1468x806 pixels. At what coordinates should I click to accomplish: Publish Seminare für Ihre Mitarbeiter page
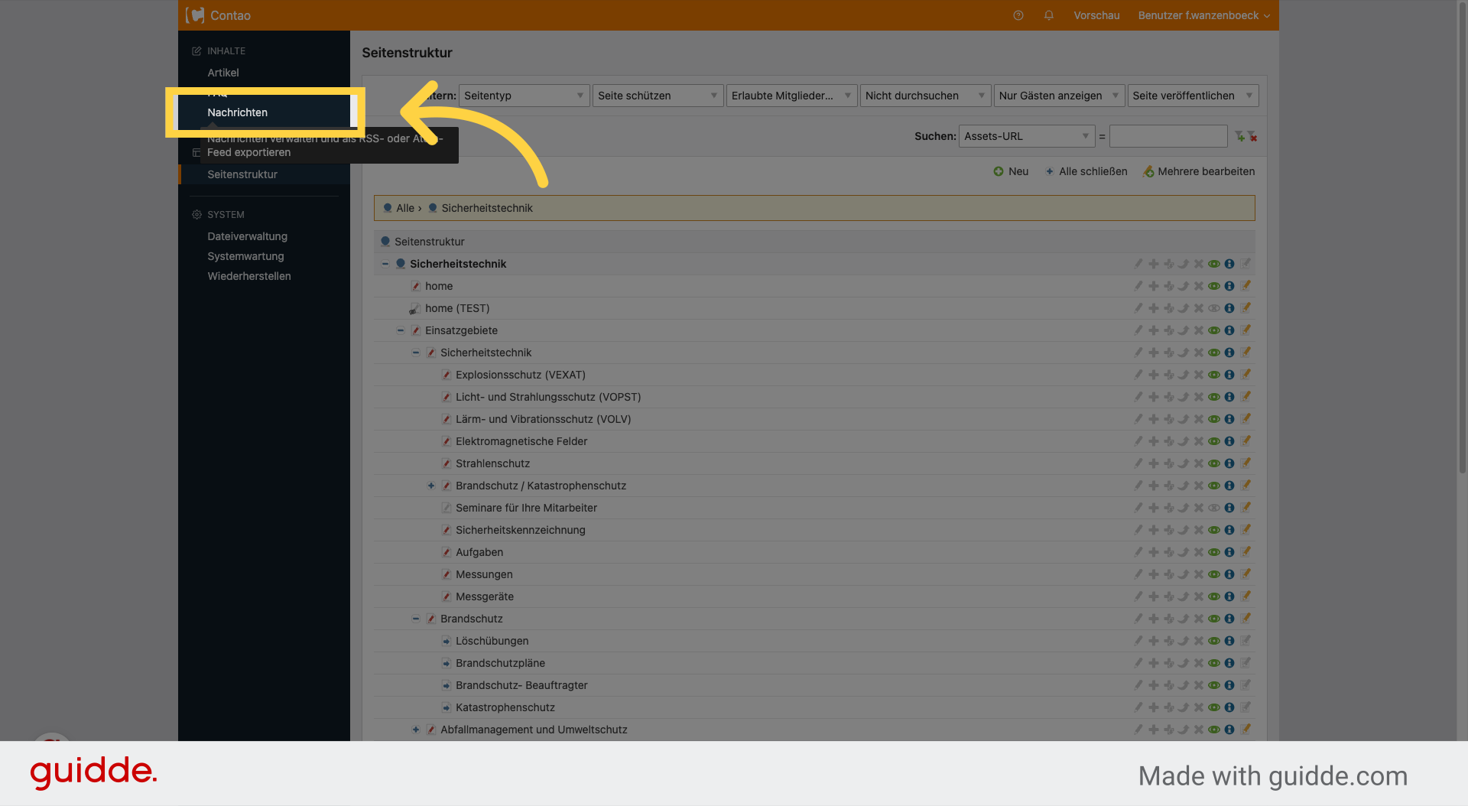tap(1214, 508)
